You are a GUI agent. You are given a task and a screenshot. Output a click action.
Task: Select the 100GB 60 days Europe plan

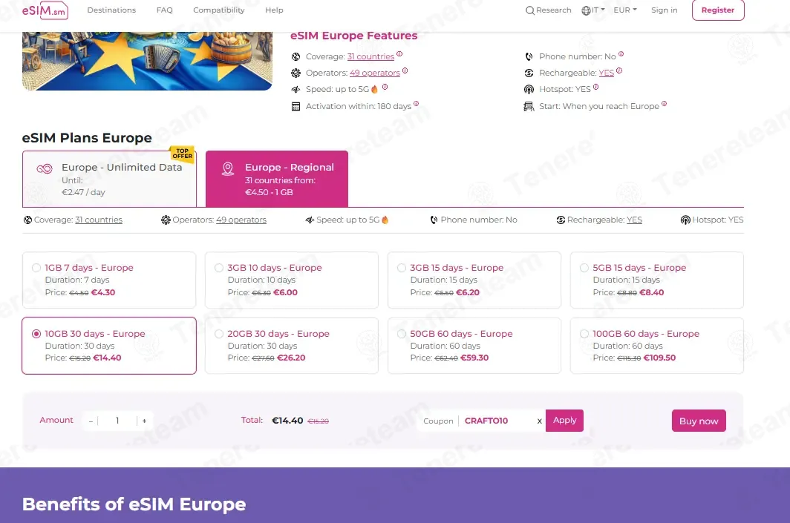(x=584, y=334)
